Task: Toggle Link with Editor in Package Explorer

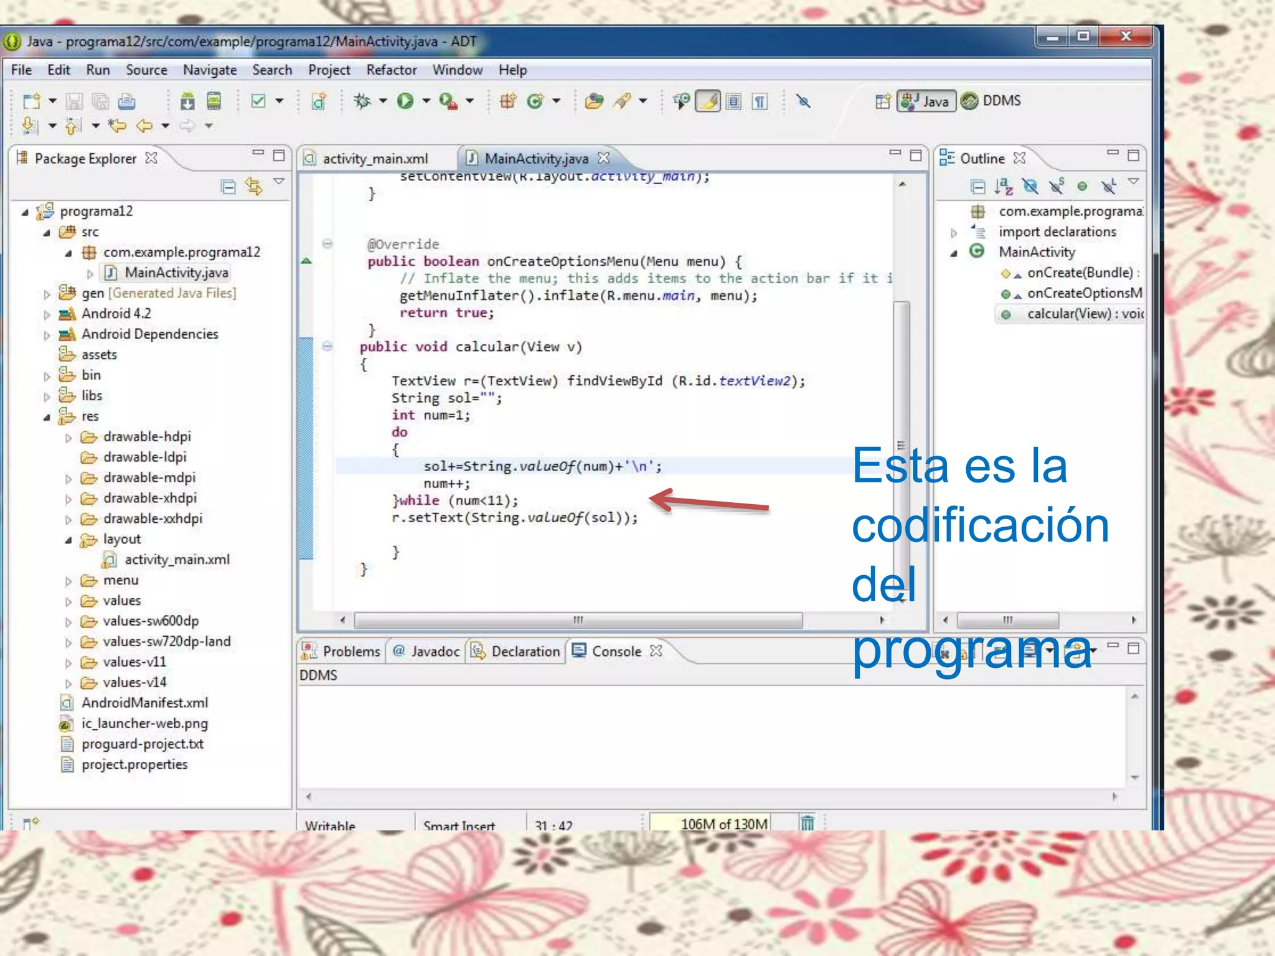Action: click(253, 186)
